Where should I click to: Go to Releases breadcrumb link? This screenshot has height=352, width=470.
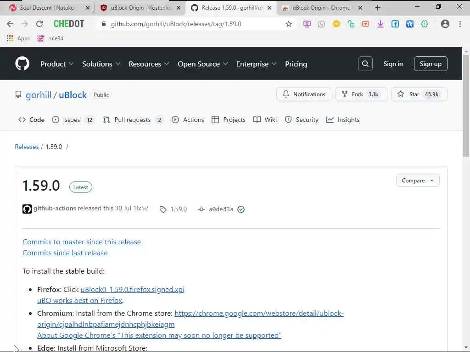27,147
